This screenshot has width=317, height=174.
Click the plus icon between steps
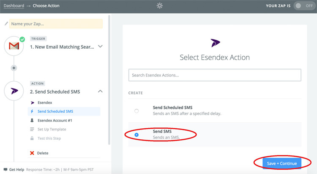(14, 68)
